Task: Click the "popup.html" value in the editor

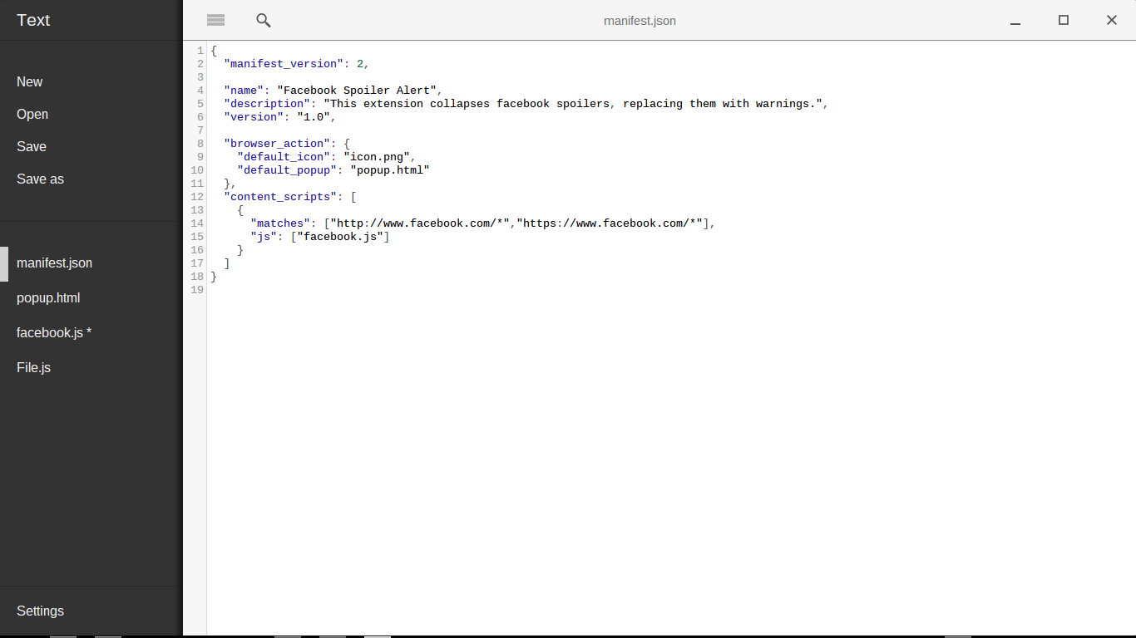Action: 390,170
